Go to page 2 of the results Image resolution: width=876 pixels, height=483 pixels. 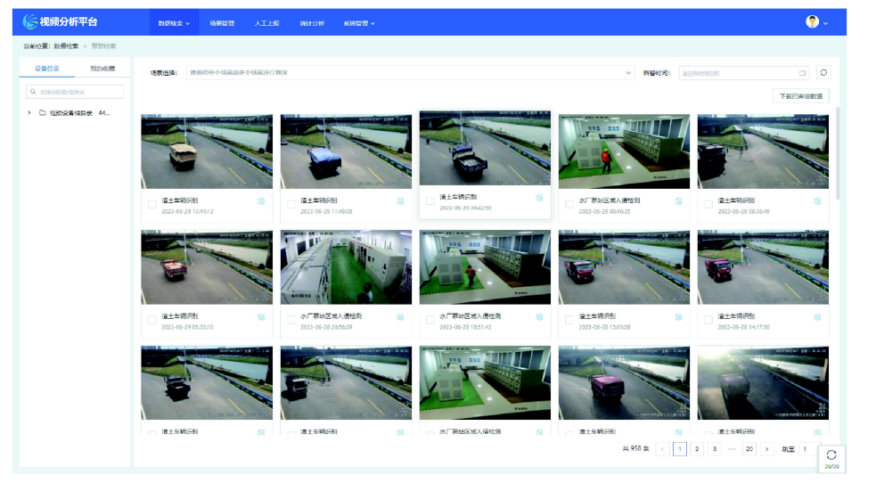[697, 449]
